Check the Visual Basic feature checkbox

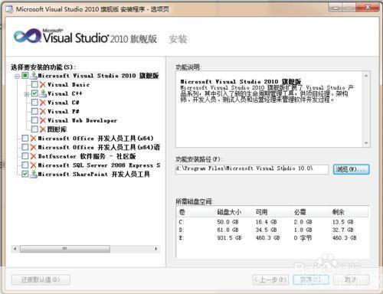(x=34, y=84)
